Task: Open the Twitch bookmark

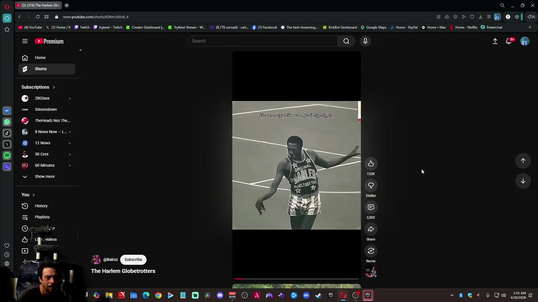Action: click(82, 27)
